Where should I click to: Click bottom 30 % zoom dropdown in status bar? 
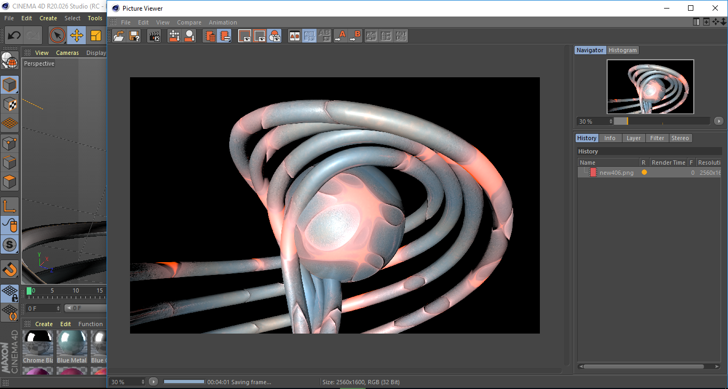(127, 382)
